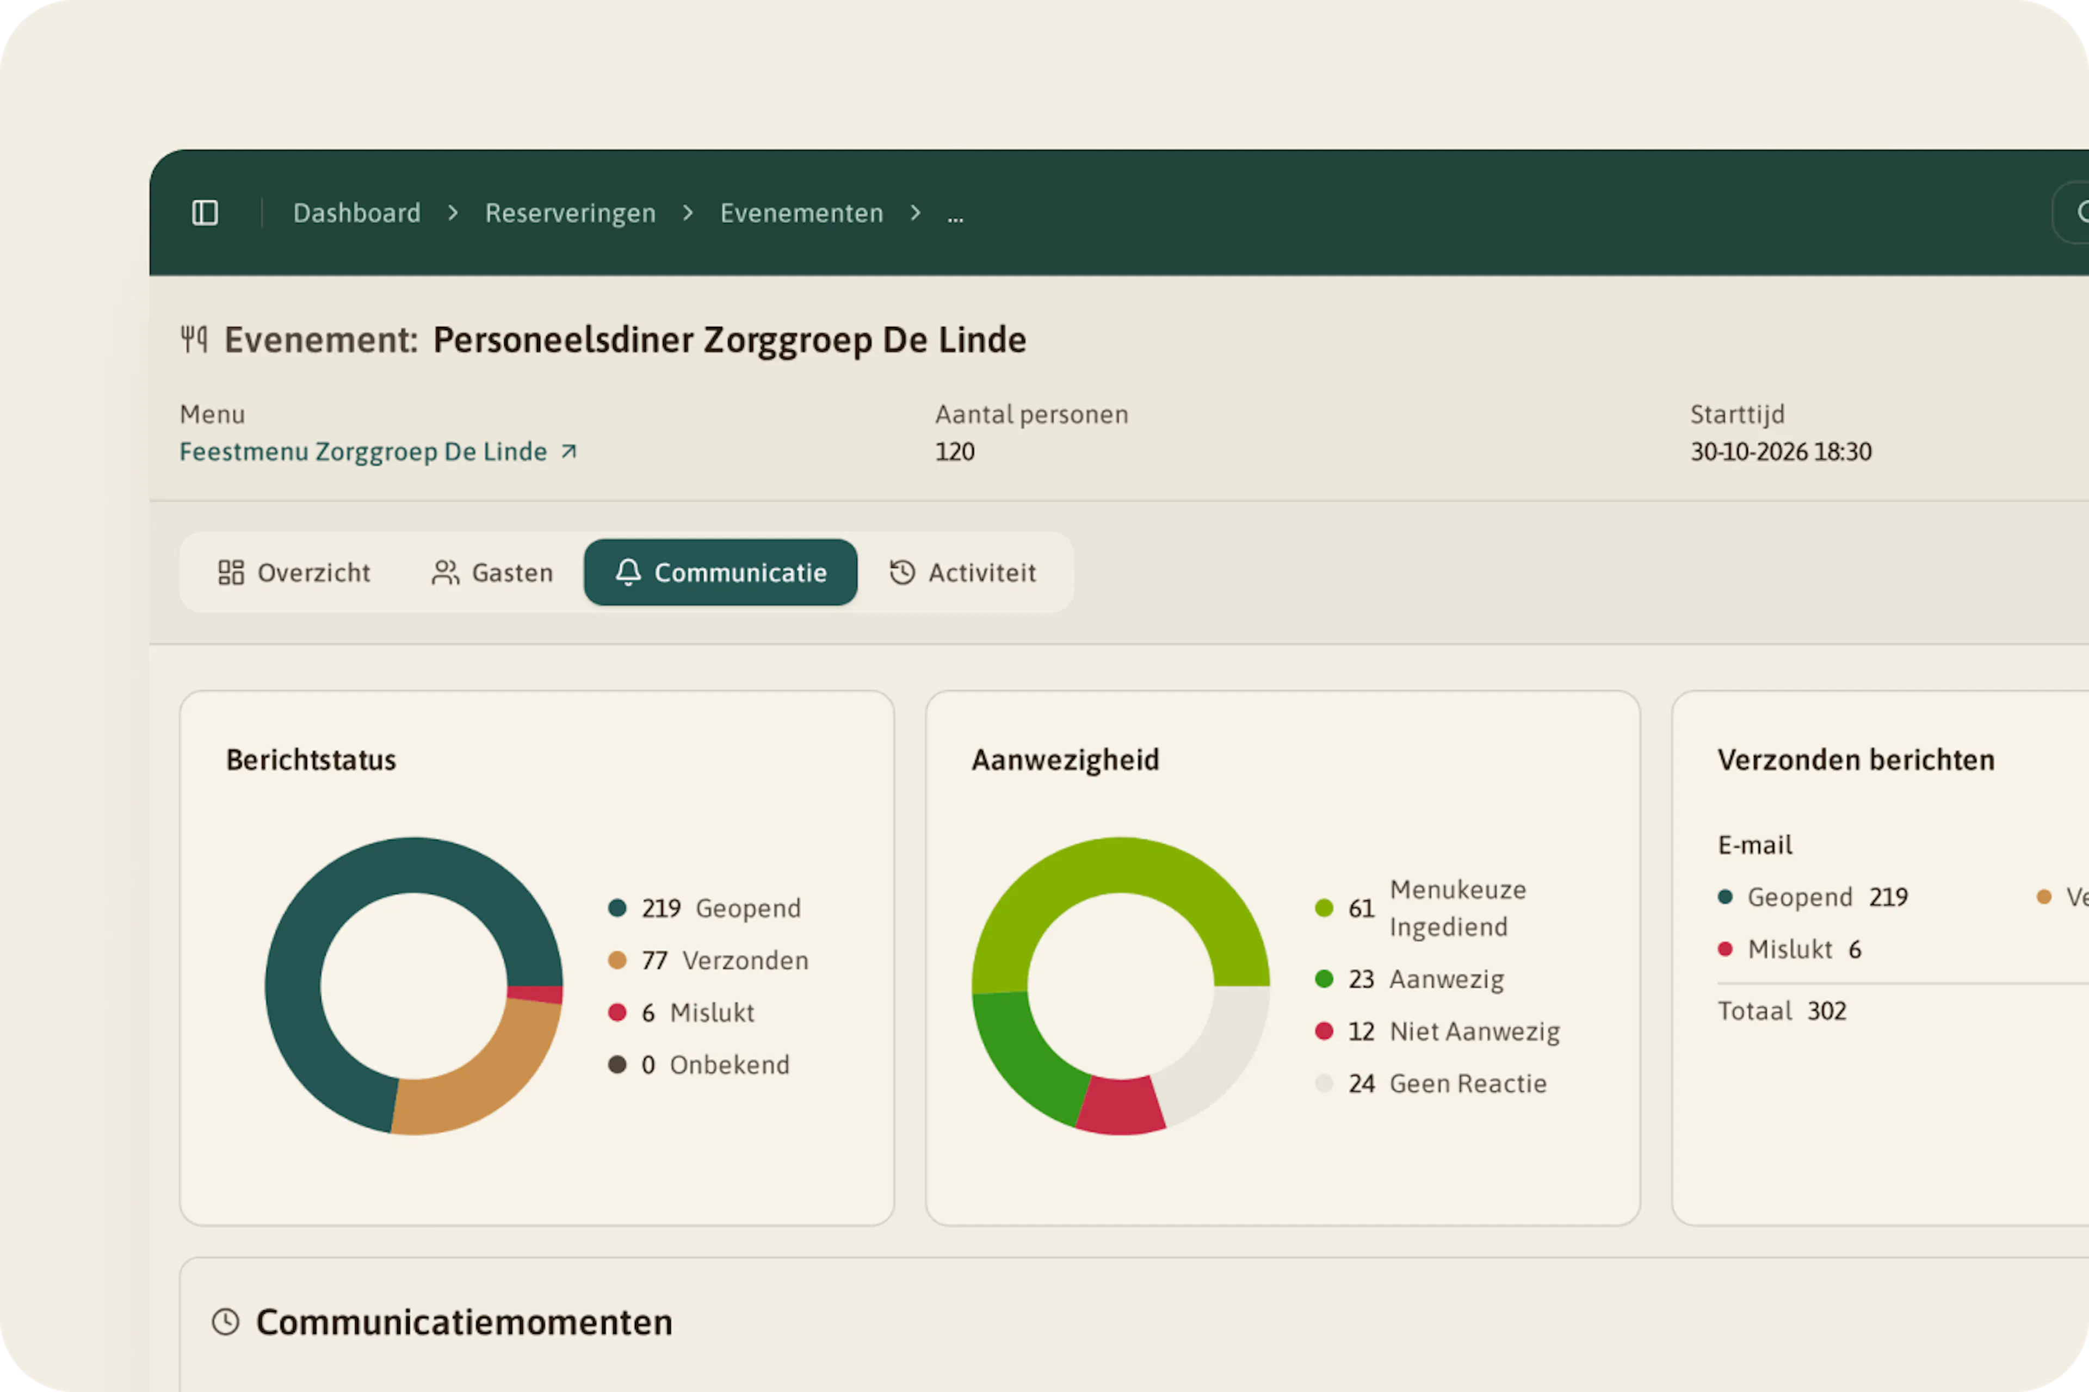Image resolution: width=2089 pixels, height=1392 pixels.
Task: Open the Evenementen breadcrumb
Action: (x=801, y=213)
